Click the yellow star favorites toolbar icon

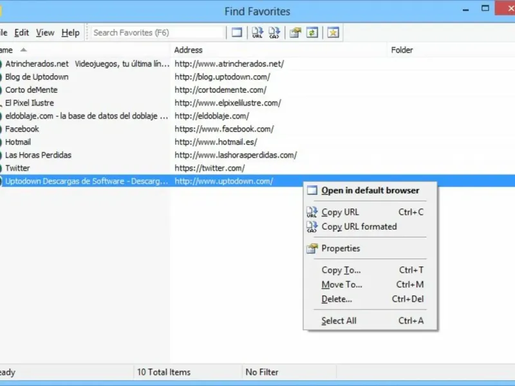click(x=333, y=33)
